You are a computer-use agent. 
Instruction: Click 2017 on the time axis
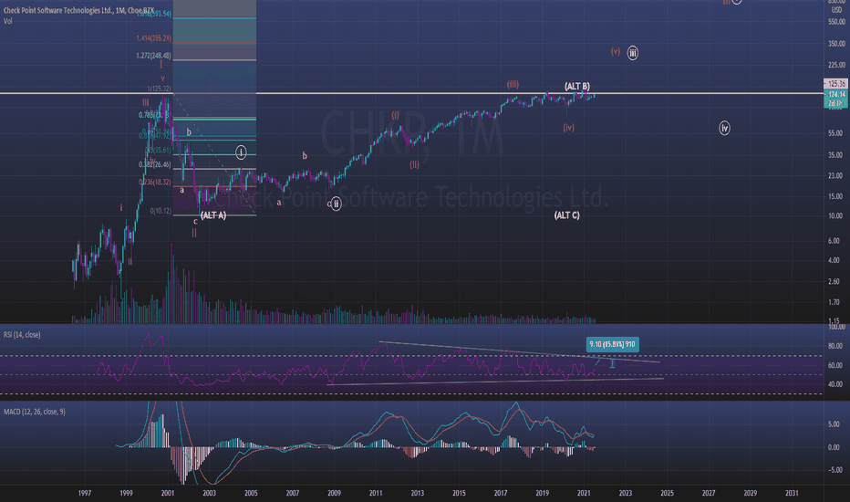pyautogui.click(x=501, y=493)
